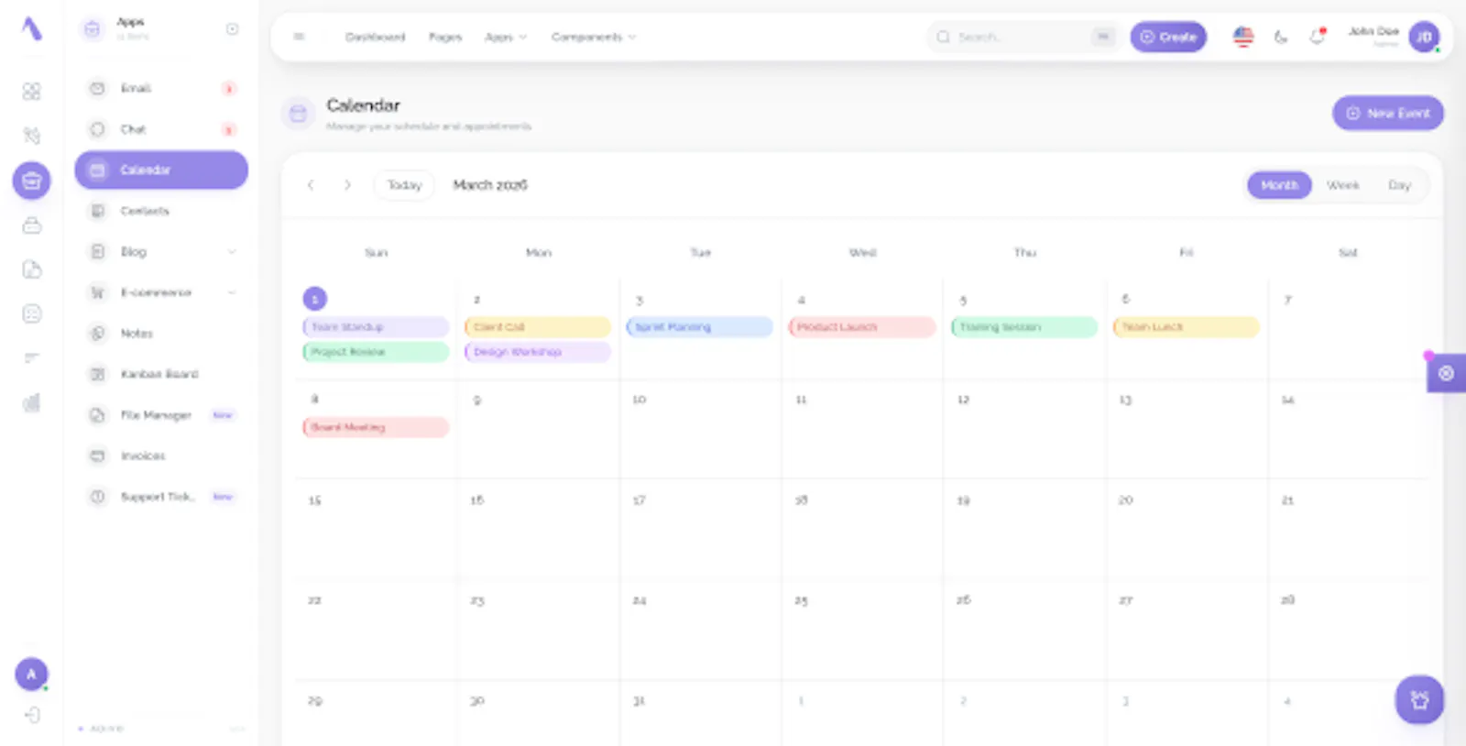The image size is (1466, 746).
Task: Expand the Blog submenu
Action: click(x=161, y=252)
